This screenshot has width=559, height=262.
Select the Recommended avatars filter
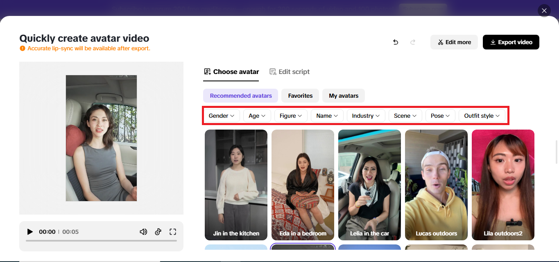[x=240, y=95]
